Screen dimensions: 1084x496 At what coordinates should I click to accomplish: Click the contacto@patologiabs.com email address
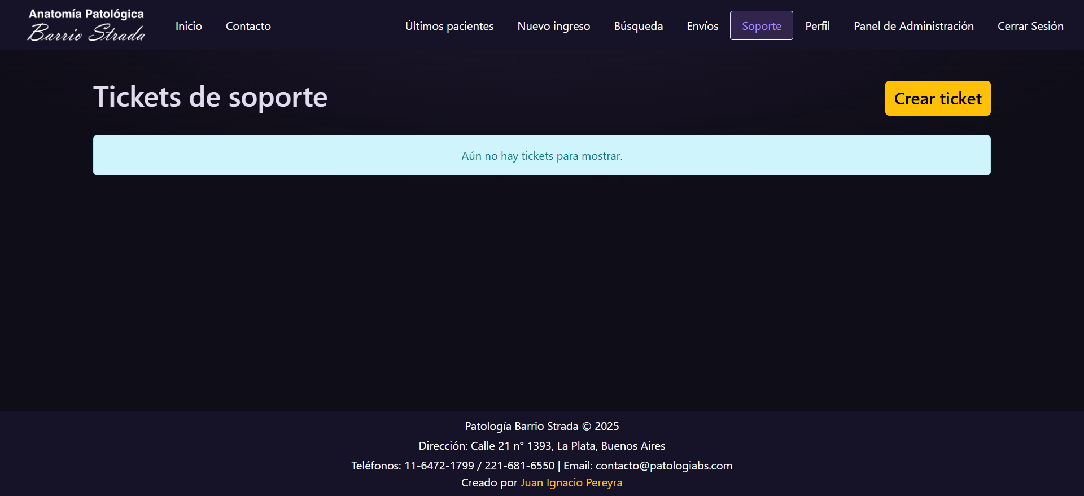pyautogui.click(x=663, y=466)
